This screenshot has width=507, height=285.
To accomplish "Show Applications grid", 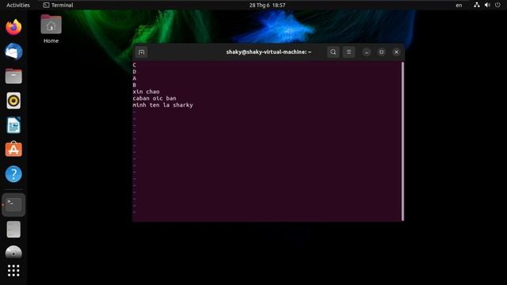I will [13, 271].
